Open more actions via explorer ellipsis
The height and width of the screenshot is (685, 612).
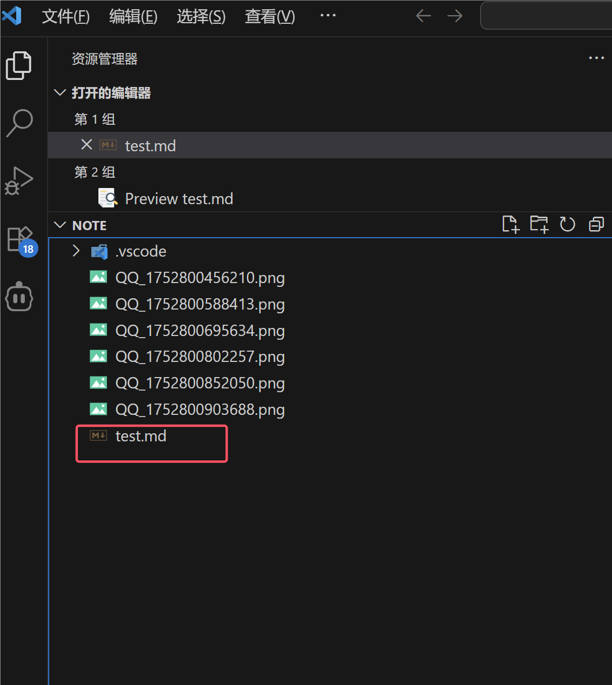tap(596, 58)
